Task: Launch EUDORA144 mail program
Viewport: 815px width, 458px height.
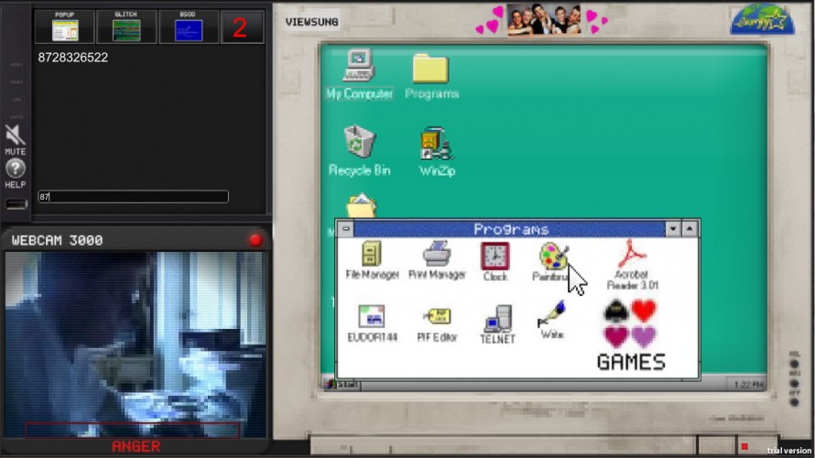Action: (372, 323)
